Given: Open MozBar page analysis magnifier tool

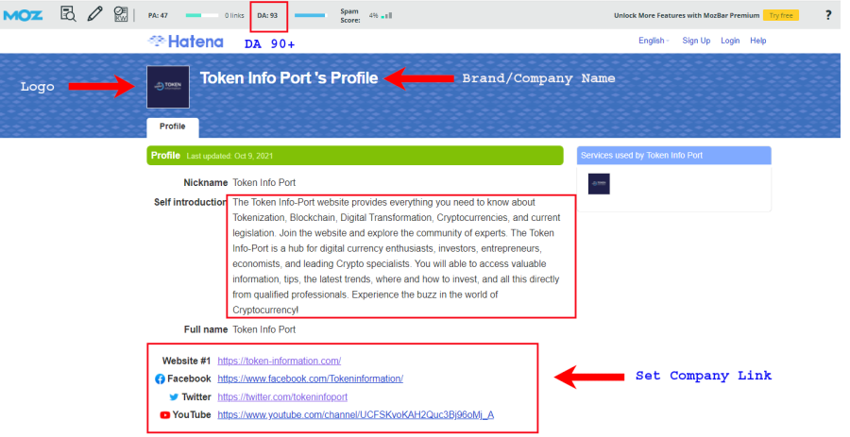Looking at the screenshot, I should 68,14.
